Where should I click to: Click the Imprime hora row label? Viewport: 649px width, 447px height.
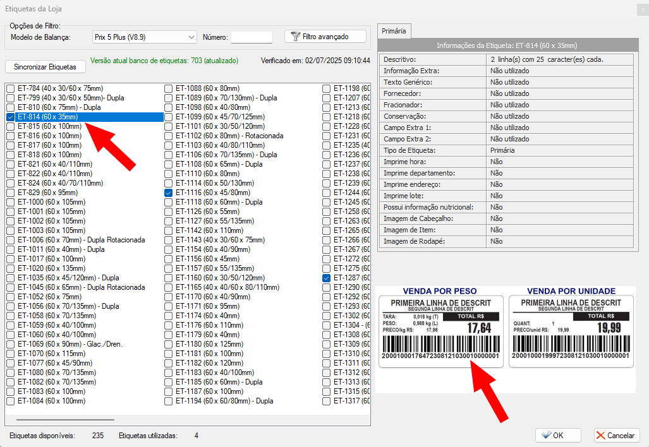point(404,162)
